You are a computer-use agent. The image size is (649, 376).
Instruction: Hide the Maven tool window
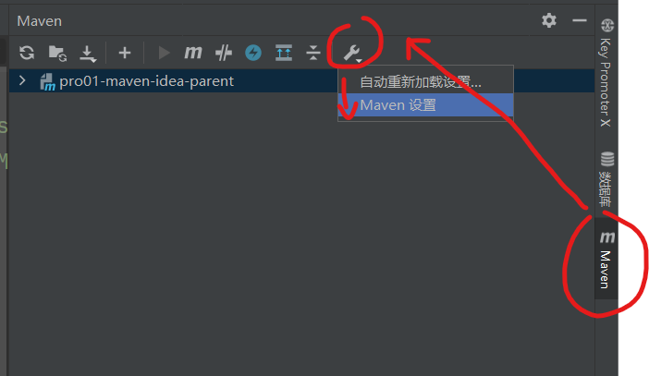[580, 20]
